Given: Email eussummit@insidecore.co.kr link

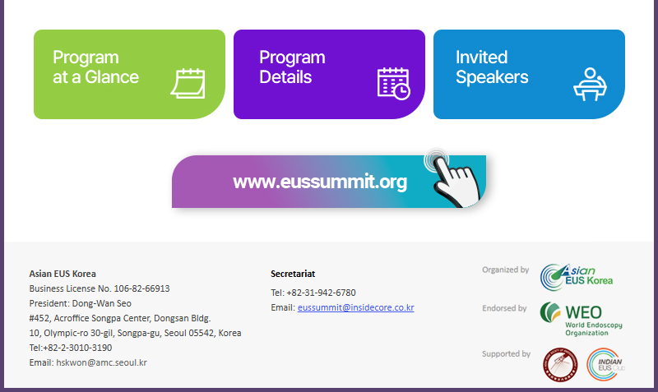Looking at the screenshot, I should click(356, 307).
